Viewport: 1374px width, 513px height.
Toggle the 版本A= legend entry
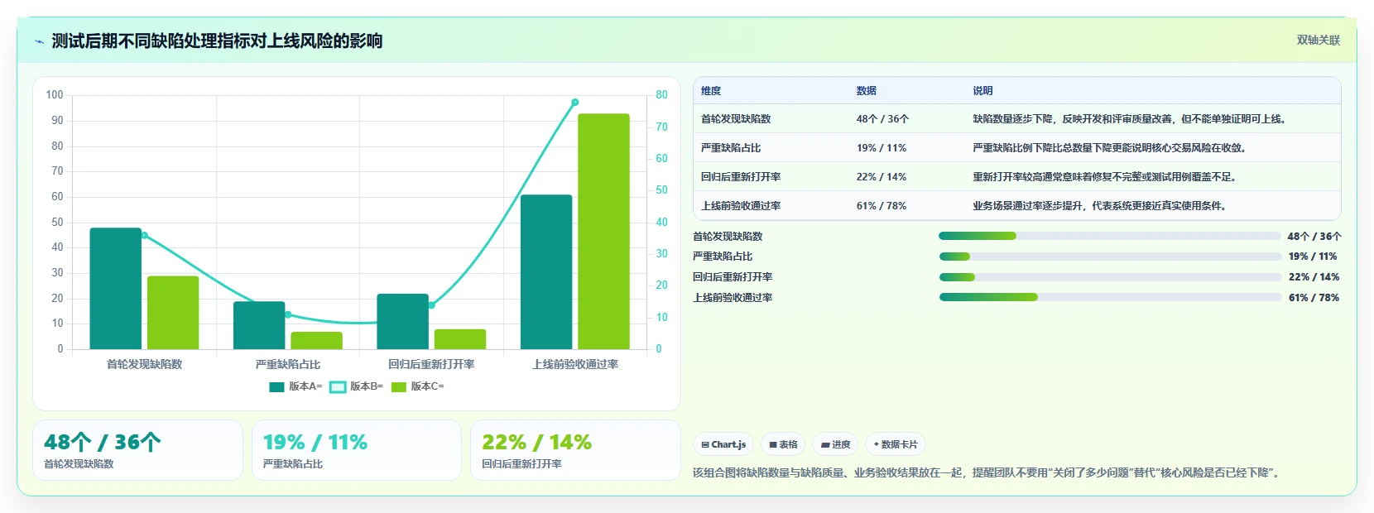(295, 386)
